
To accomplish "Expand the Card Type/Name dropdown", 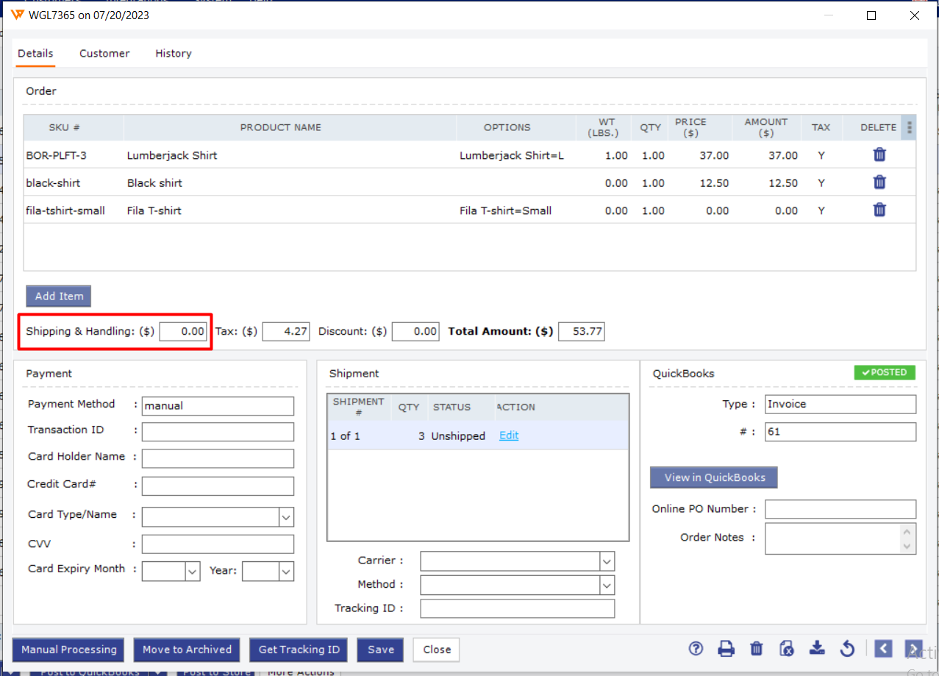I will point(286,517).
